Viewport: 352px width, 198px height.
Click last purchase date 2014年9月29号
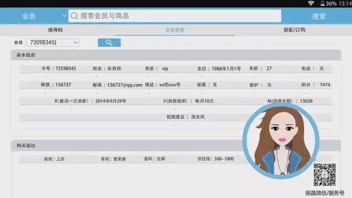point(111,101)
